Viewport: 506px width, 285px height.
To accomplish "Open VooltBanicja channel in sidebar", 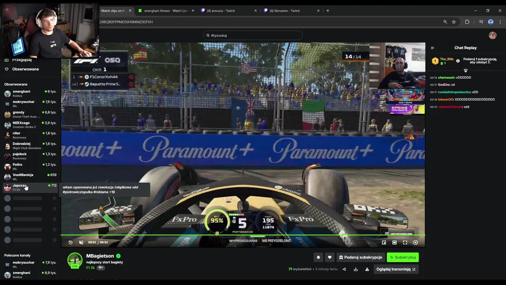I will click(x=30, y=177).
